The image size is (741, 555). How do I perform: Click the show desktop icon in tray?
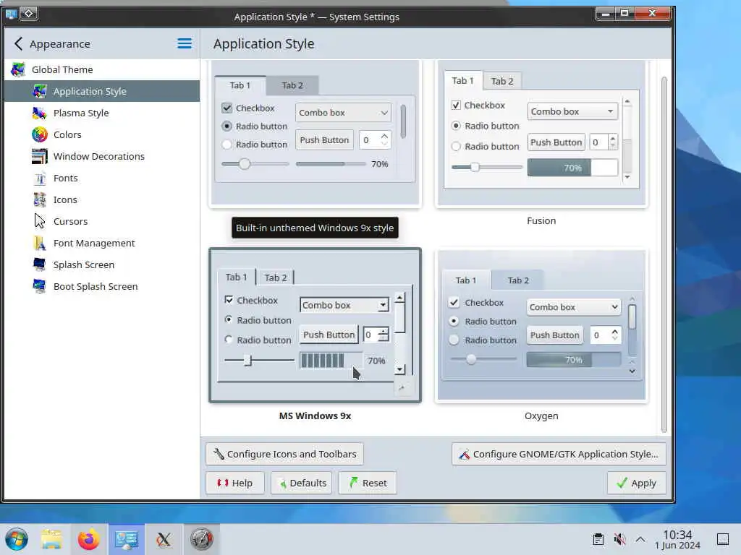(723, 539)
